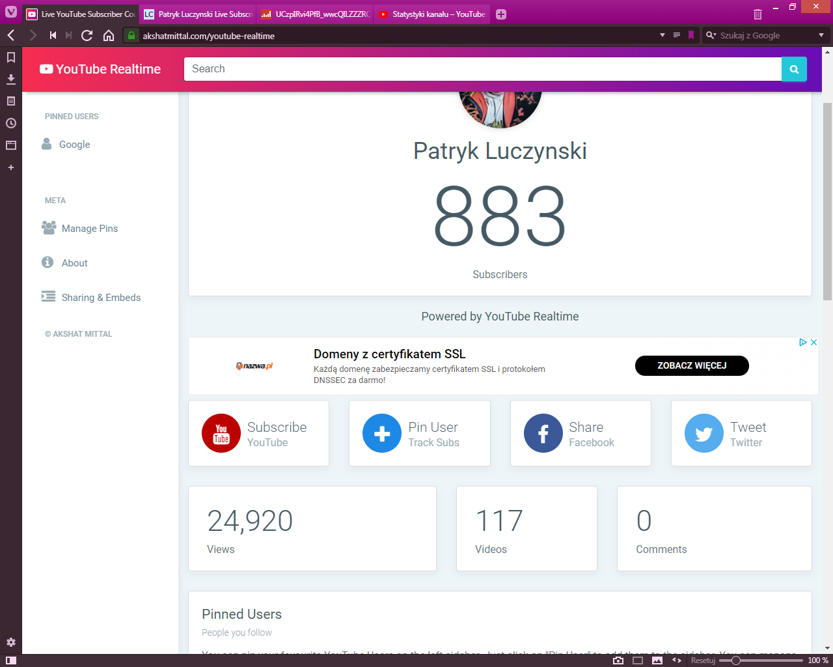Click the page vertical scrollbar thumb
The width and height of the screenshot is (833, 667).
click(828, 201)
